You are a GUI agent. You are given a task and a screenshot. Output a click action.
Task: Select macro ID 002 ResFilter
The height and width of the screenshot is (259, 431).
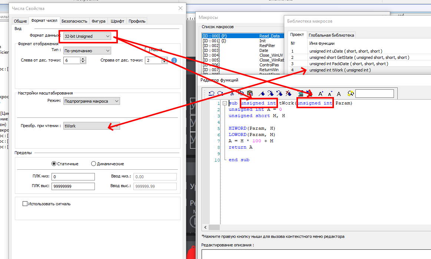pos(243,46)
